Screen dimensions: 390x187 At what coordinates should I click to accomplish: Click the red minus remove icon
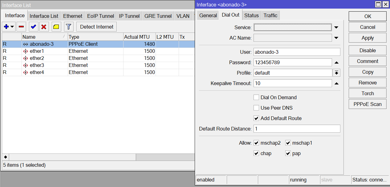pos(21,27)
